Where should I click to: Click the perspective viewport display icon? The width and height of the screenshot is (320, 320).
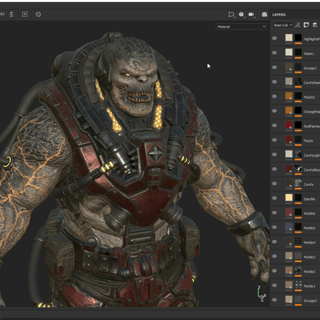231,15
